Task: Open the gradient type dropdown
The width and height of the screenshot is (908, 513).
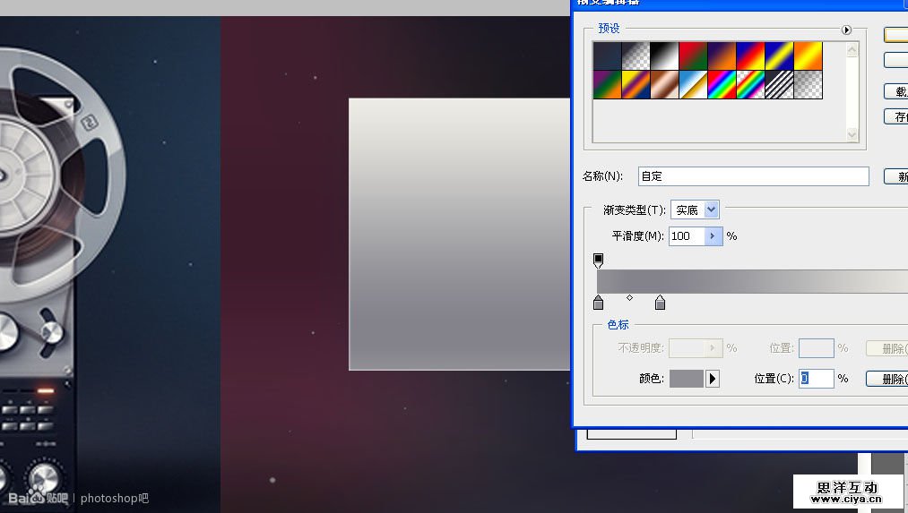Action: [711, 210]
